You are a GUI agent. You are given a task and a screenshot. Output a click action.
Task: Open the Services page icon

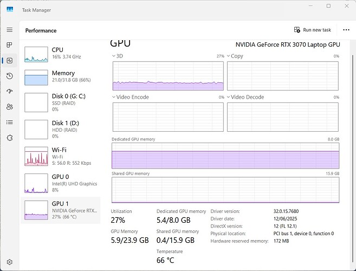point(10,138)
